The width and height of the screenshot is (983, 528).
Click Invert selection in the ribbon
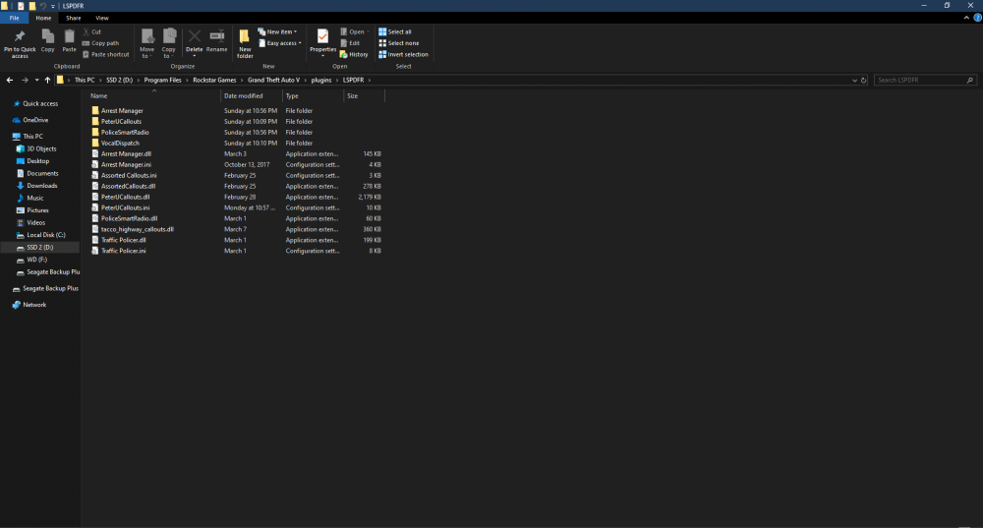point(404,54)
